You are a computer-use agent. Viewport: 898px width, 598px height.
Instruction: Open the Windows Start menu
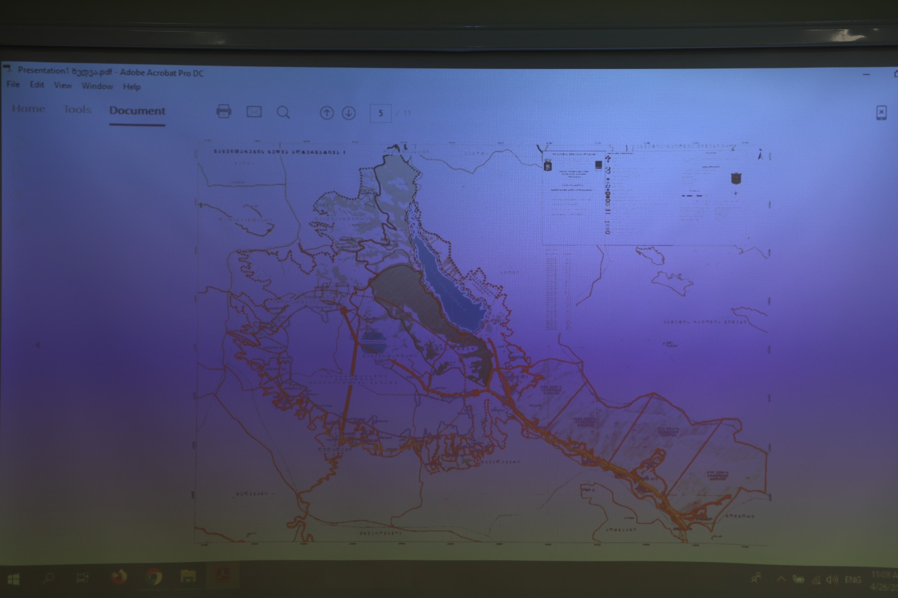(13, 578)
